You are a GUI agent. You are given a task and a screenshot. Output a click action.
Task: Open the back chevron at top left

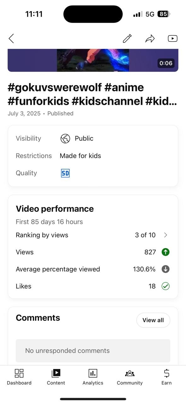[x=11, y=38]
